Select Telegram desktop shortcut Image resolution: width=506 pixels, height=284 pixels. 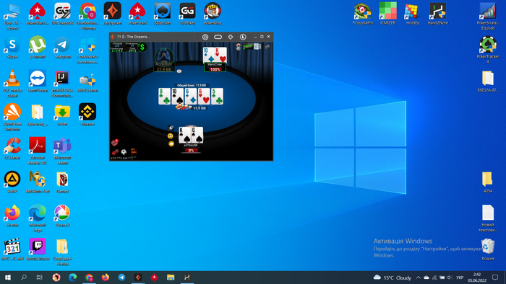pos(63,48)
